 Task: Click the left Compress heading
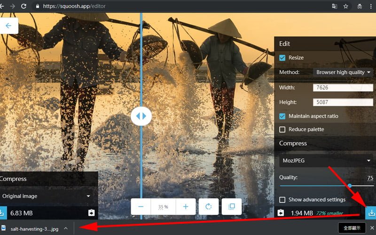(13, 179)
